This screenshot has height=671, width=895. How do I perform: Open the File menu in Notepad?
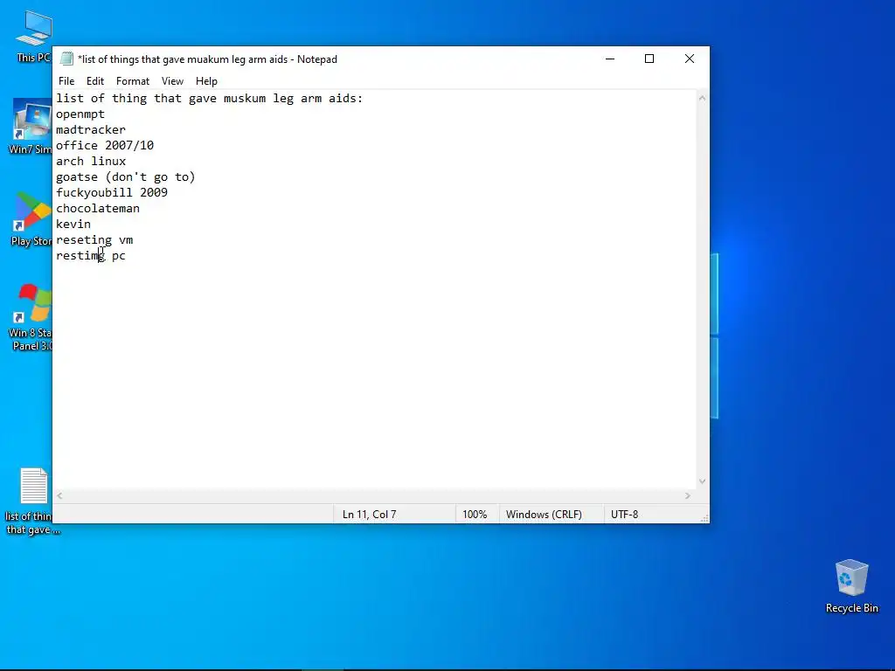click(66, 81)
